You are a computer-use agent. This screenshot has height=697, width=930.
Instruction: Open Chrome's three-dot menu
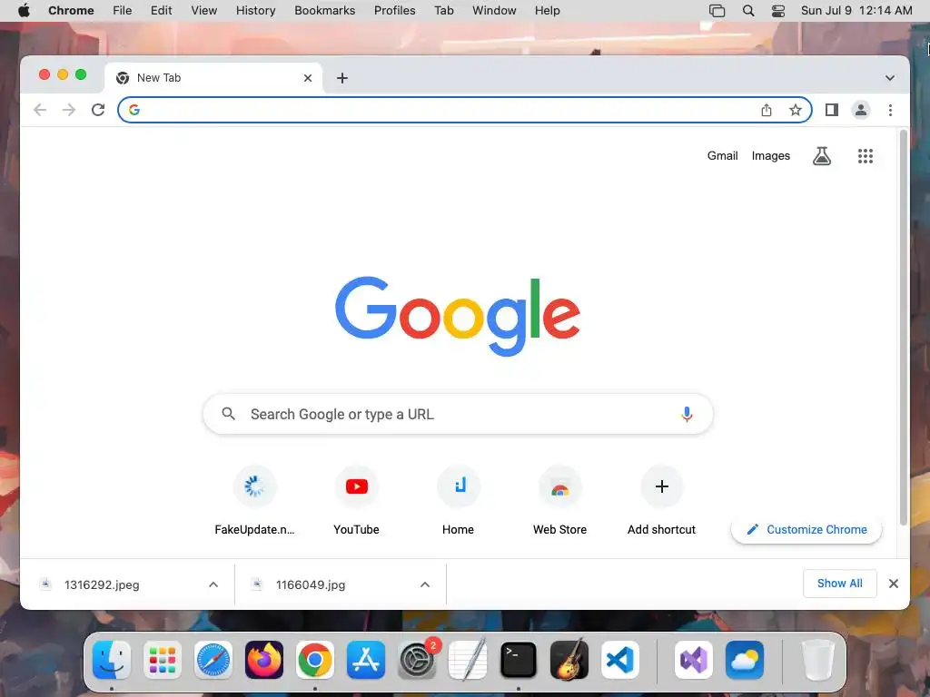(890, 110)
